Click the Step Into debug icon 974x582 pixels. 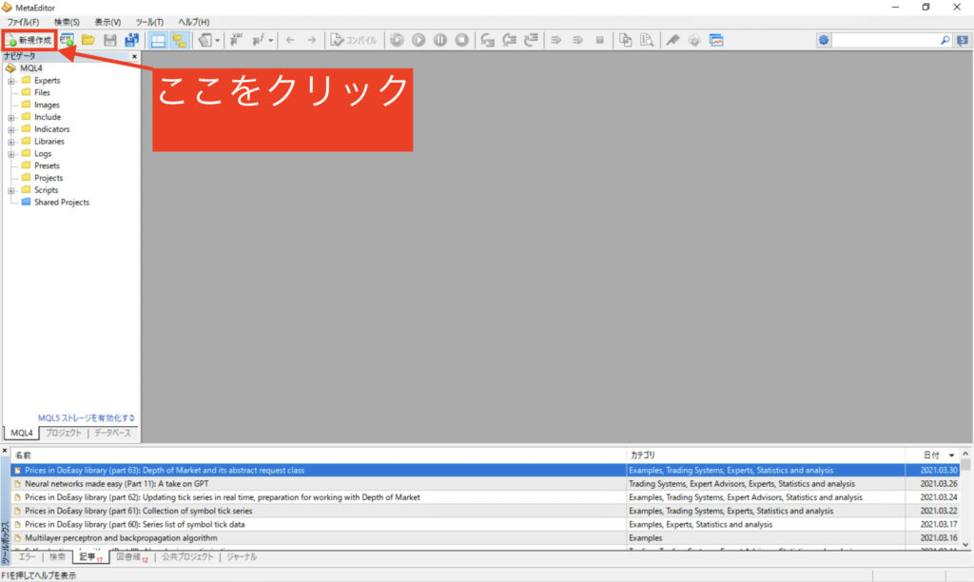click(x=488, y=40)
